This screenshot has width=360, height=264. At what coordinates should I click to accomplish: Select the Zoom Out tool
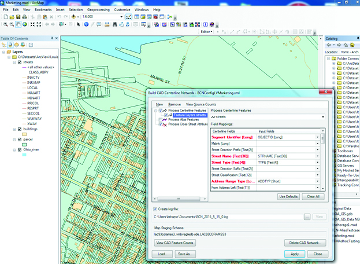[x=12, y=24]
